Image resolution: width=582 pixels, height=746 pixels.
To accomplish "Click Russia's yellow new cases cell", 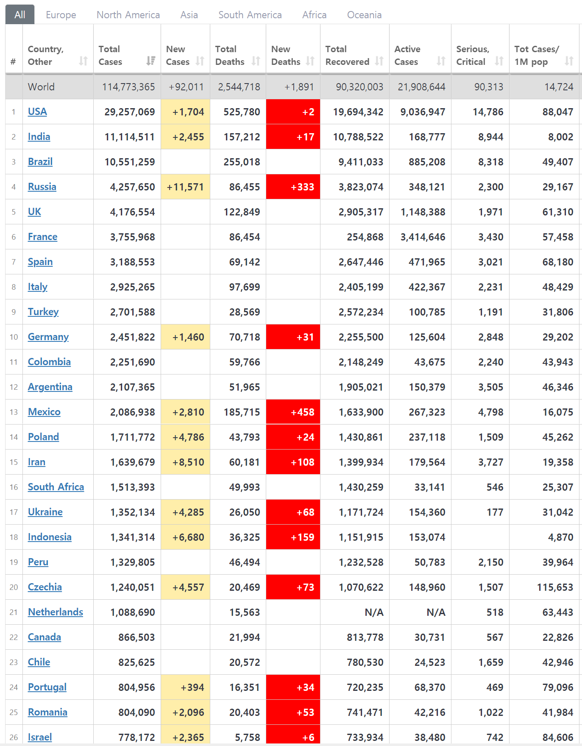I will pos(185,187).
